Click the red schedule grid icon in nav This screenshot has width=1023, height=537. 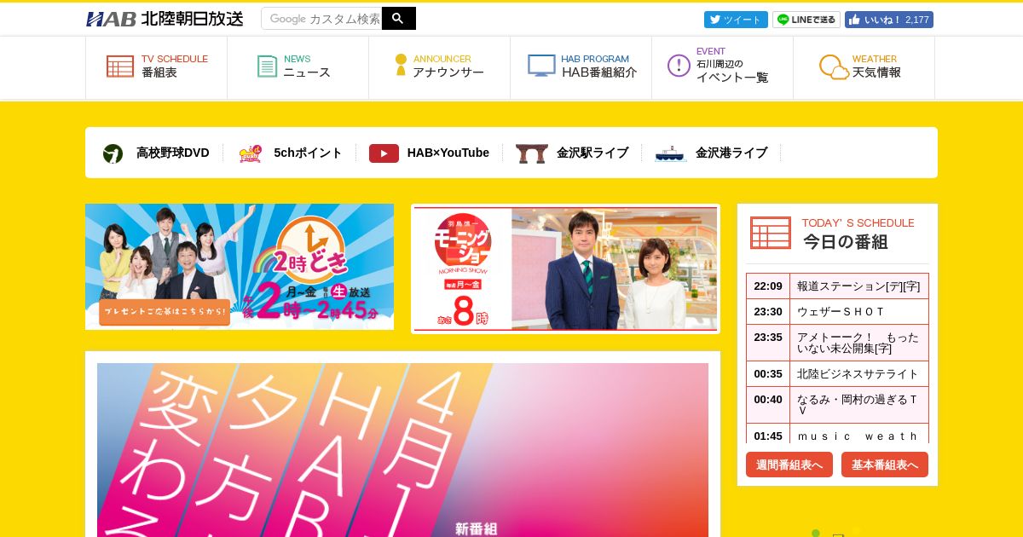click(120, 66)
